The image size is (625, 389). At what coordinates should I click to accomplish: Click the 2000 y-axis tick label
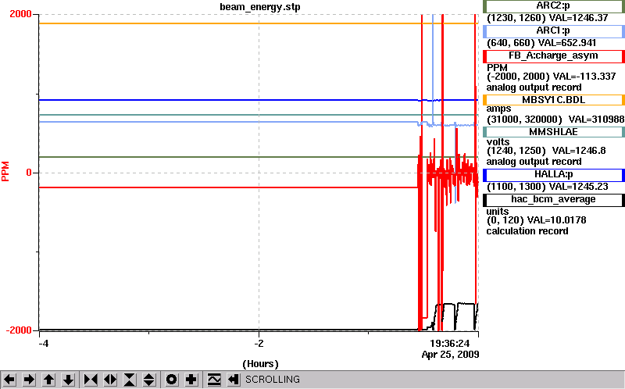click(20, 14)
